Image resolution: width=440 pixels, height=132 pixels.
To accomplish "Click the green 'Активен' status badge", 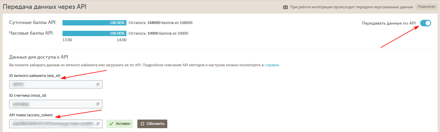I will (120, 124).
